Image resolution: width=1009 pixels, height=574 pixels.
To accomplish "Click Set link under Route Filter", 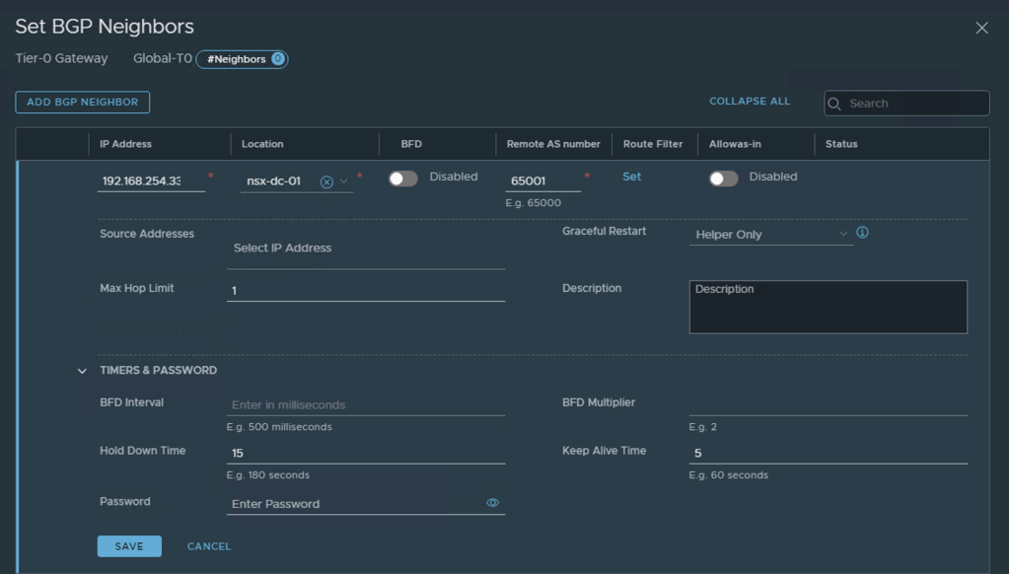I will pyautogui.click(x=631, y=177).
